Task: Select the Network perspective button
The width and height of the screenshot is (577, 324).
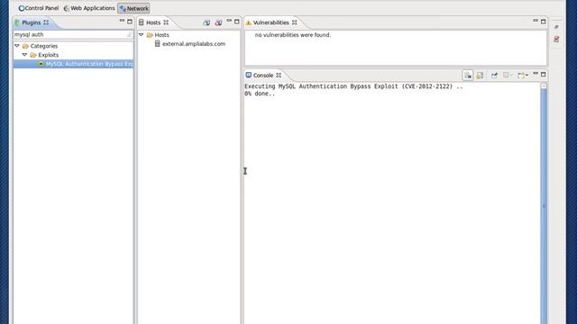Action: click(x=133, y=8)
